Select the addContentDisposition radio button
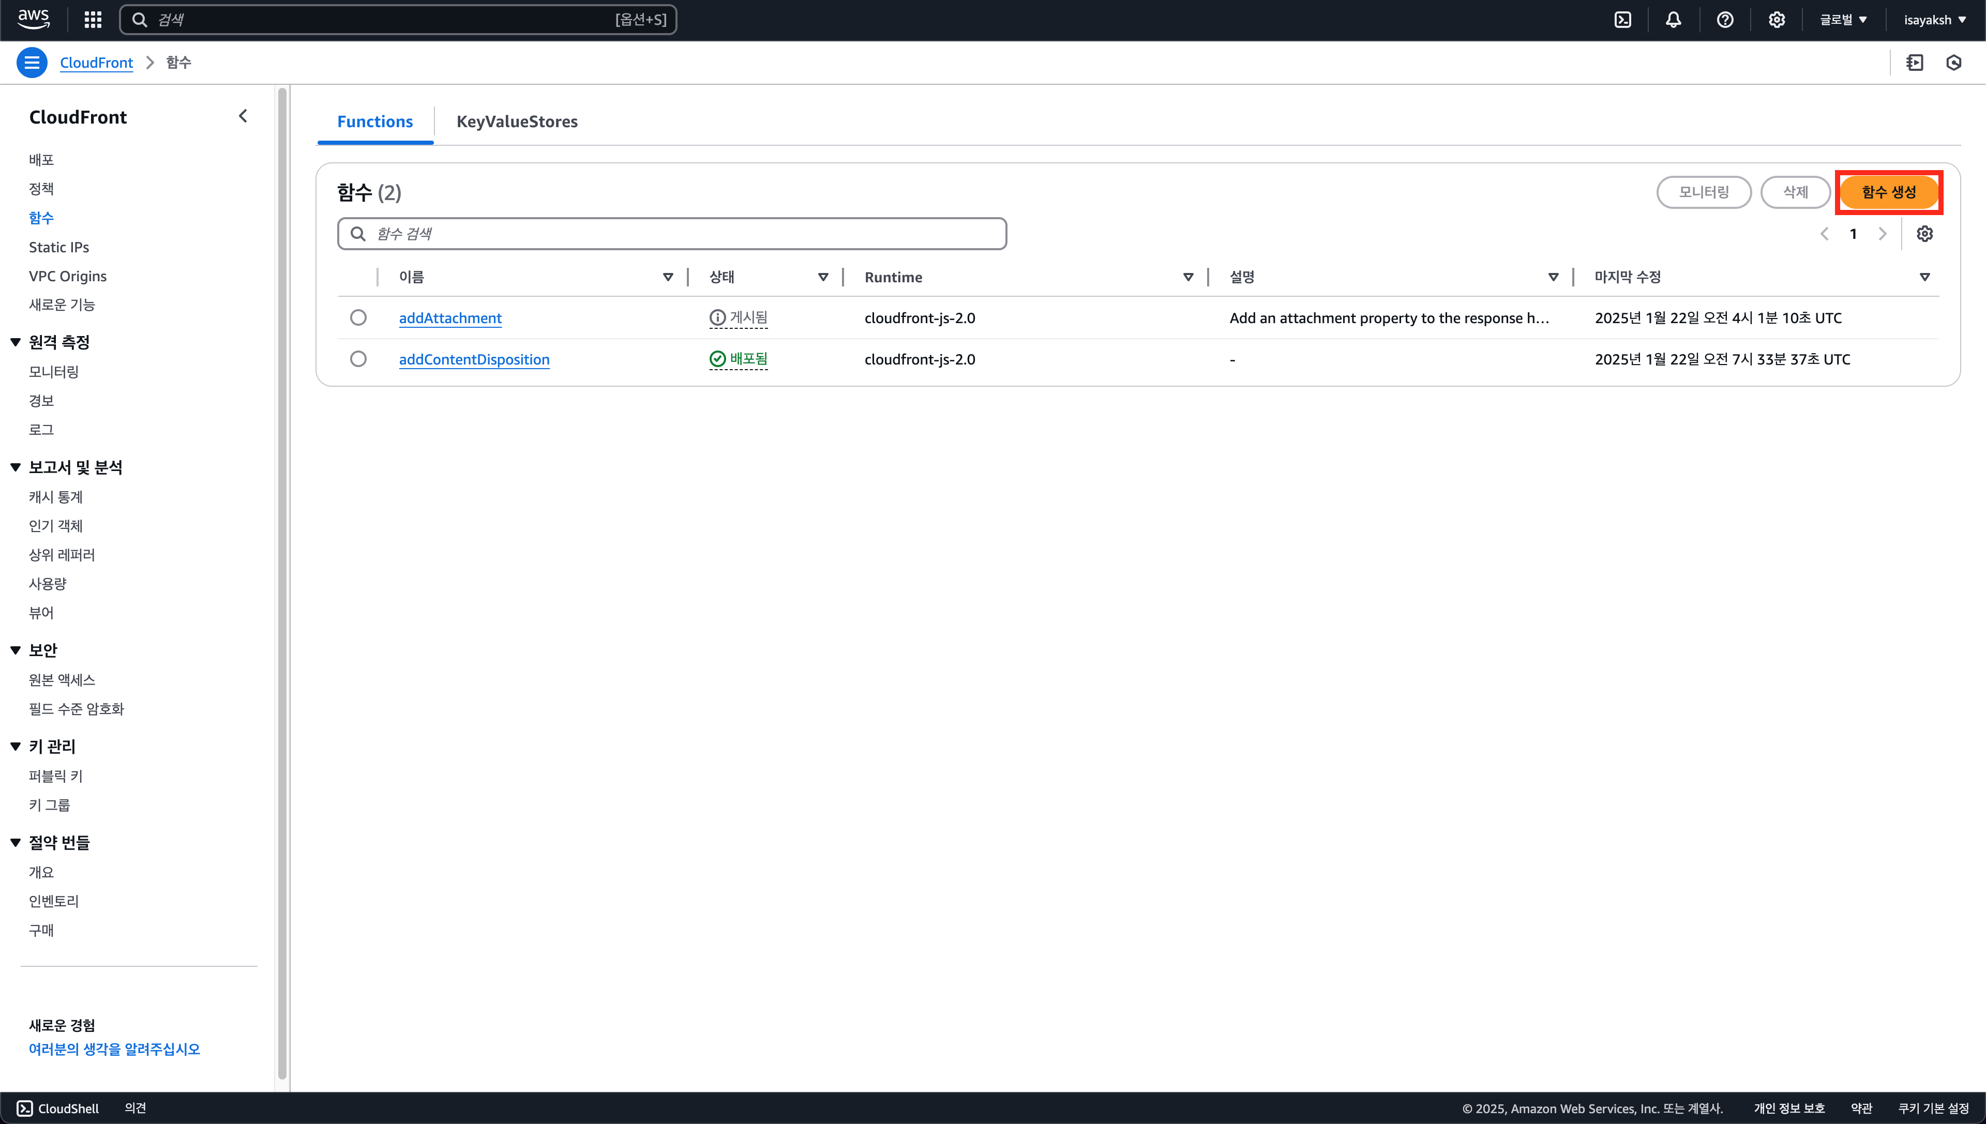Screen dimensions: 1986x1124 coord(358,359)
